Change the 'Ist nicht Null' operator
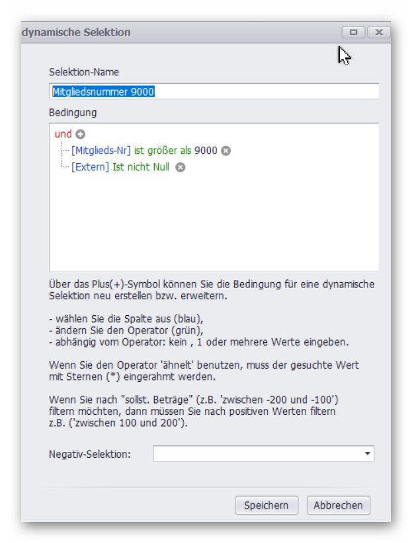 pyautogui.click(x=140, y=167)
